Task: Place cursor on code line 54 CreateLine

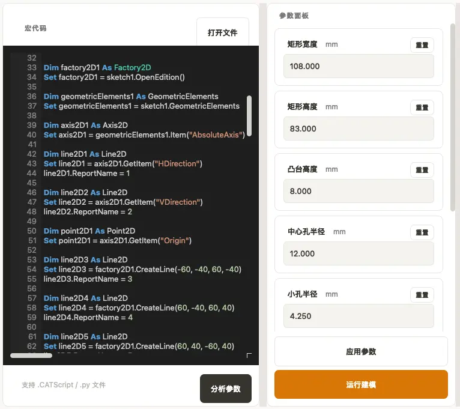Action: point(142,269)
